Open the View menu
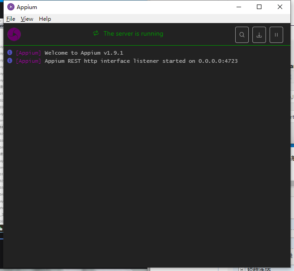Image resolution: width=294 pixels, height=271 pixels. pos(27,19)
